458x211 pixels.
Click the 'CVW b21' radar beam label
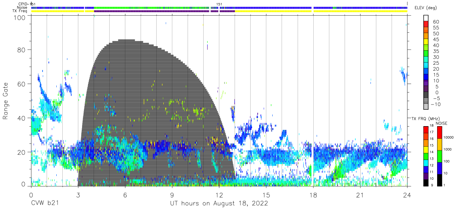point(45,204)
